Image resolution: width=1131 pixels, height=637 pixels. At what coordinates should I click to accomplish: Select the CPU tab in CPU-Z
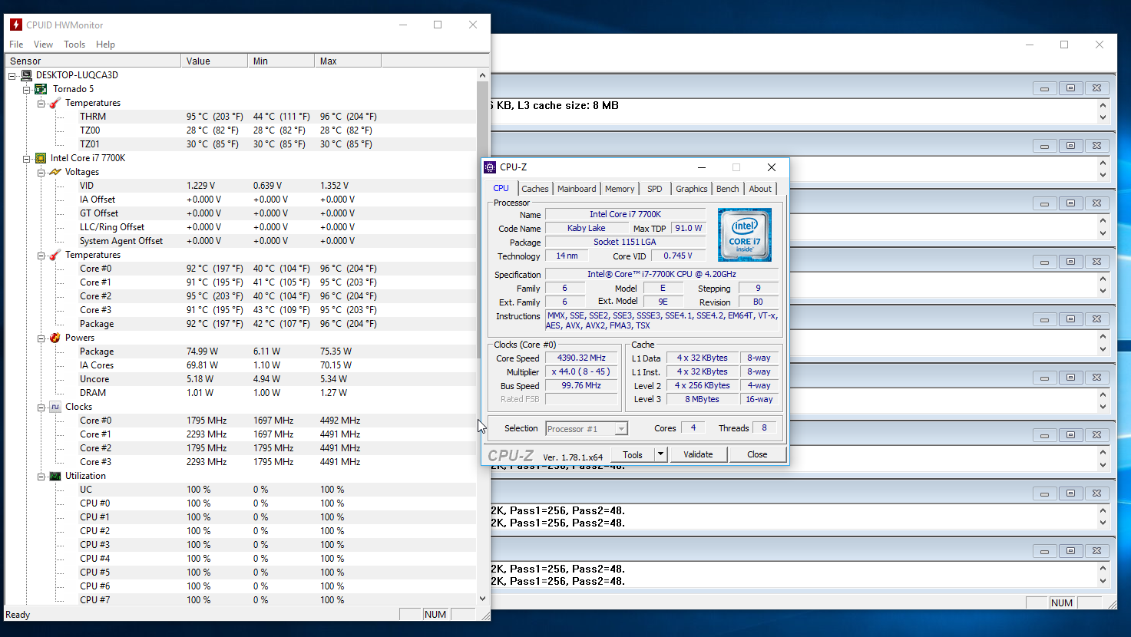coord(501,188)
